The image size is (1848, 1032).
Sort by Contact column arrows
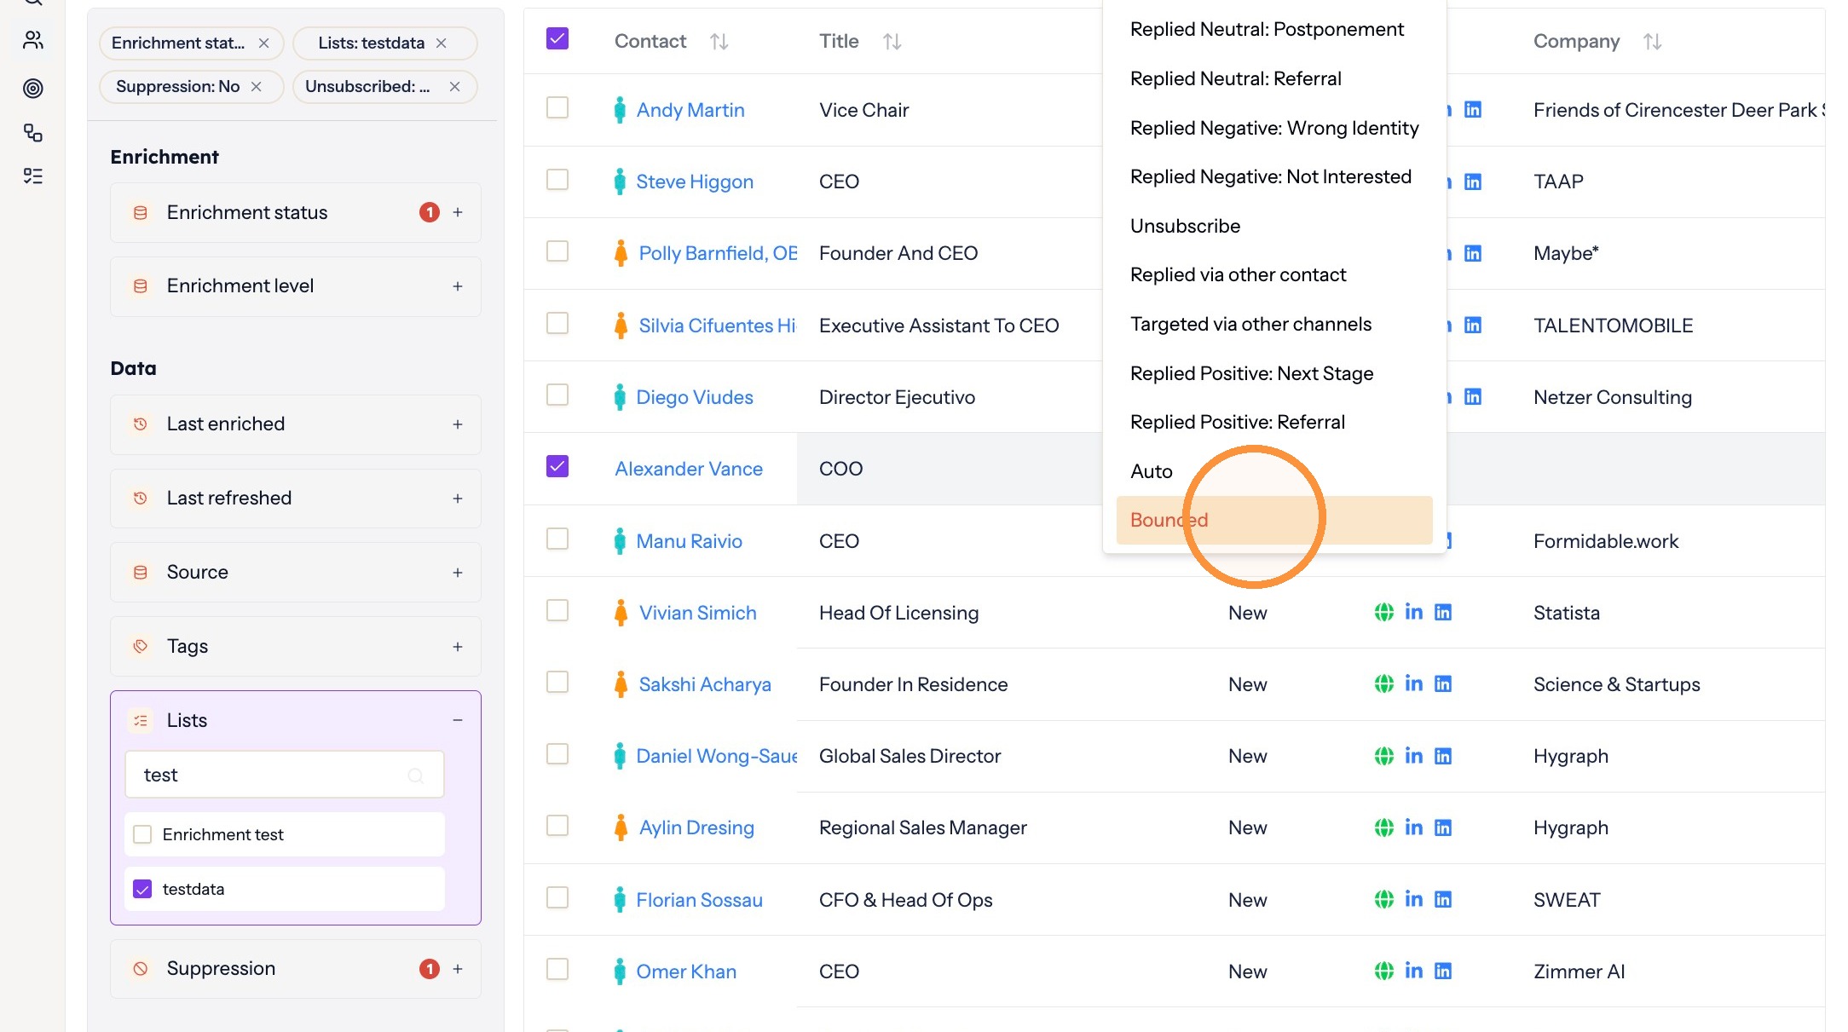coord(719,42)
